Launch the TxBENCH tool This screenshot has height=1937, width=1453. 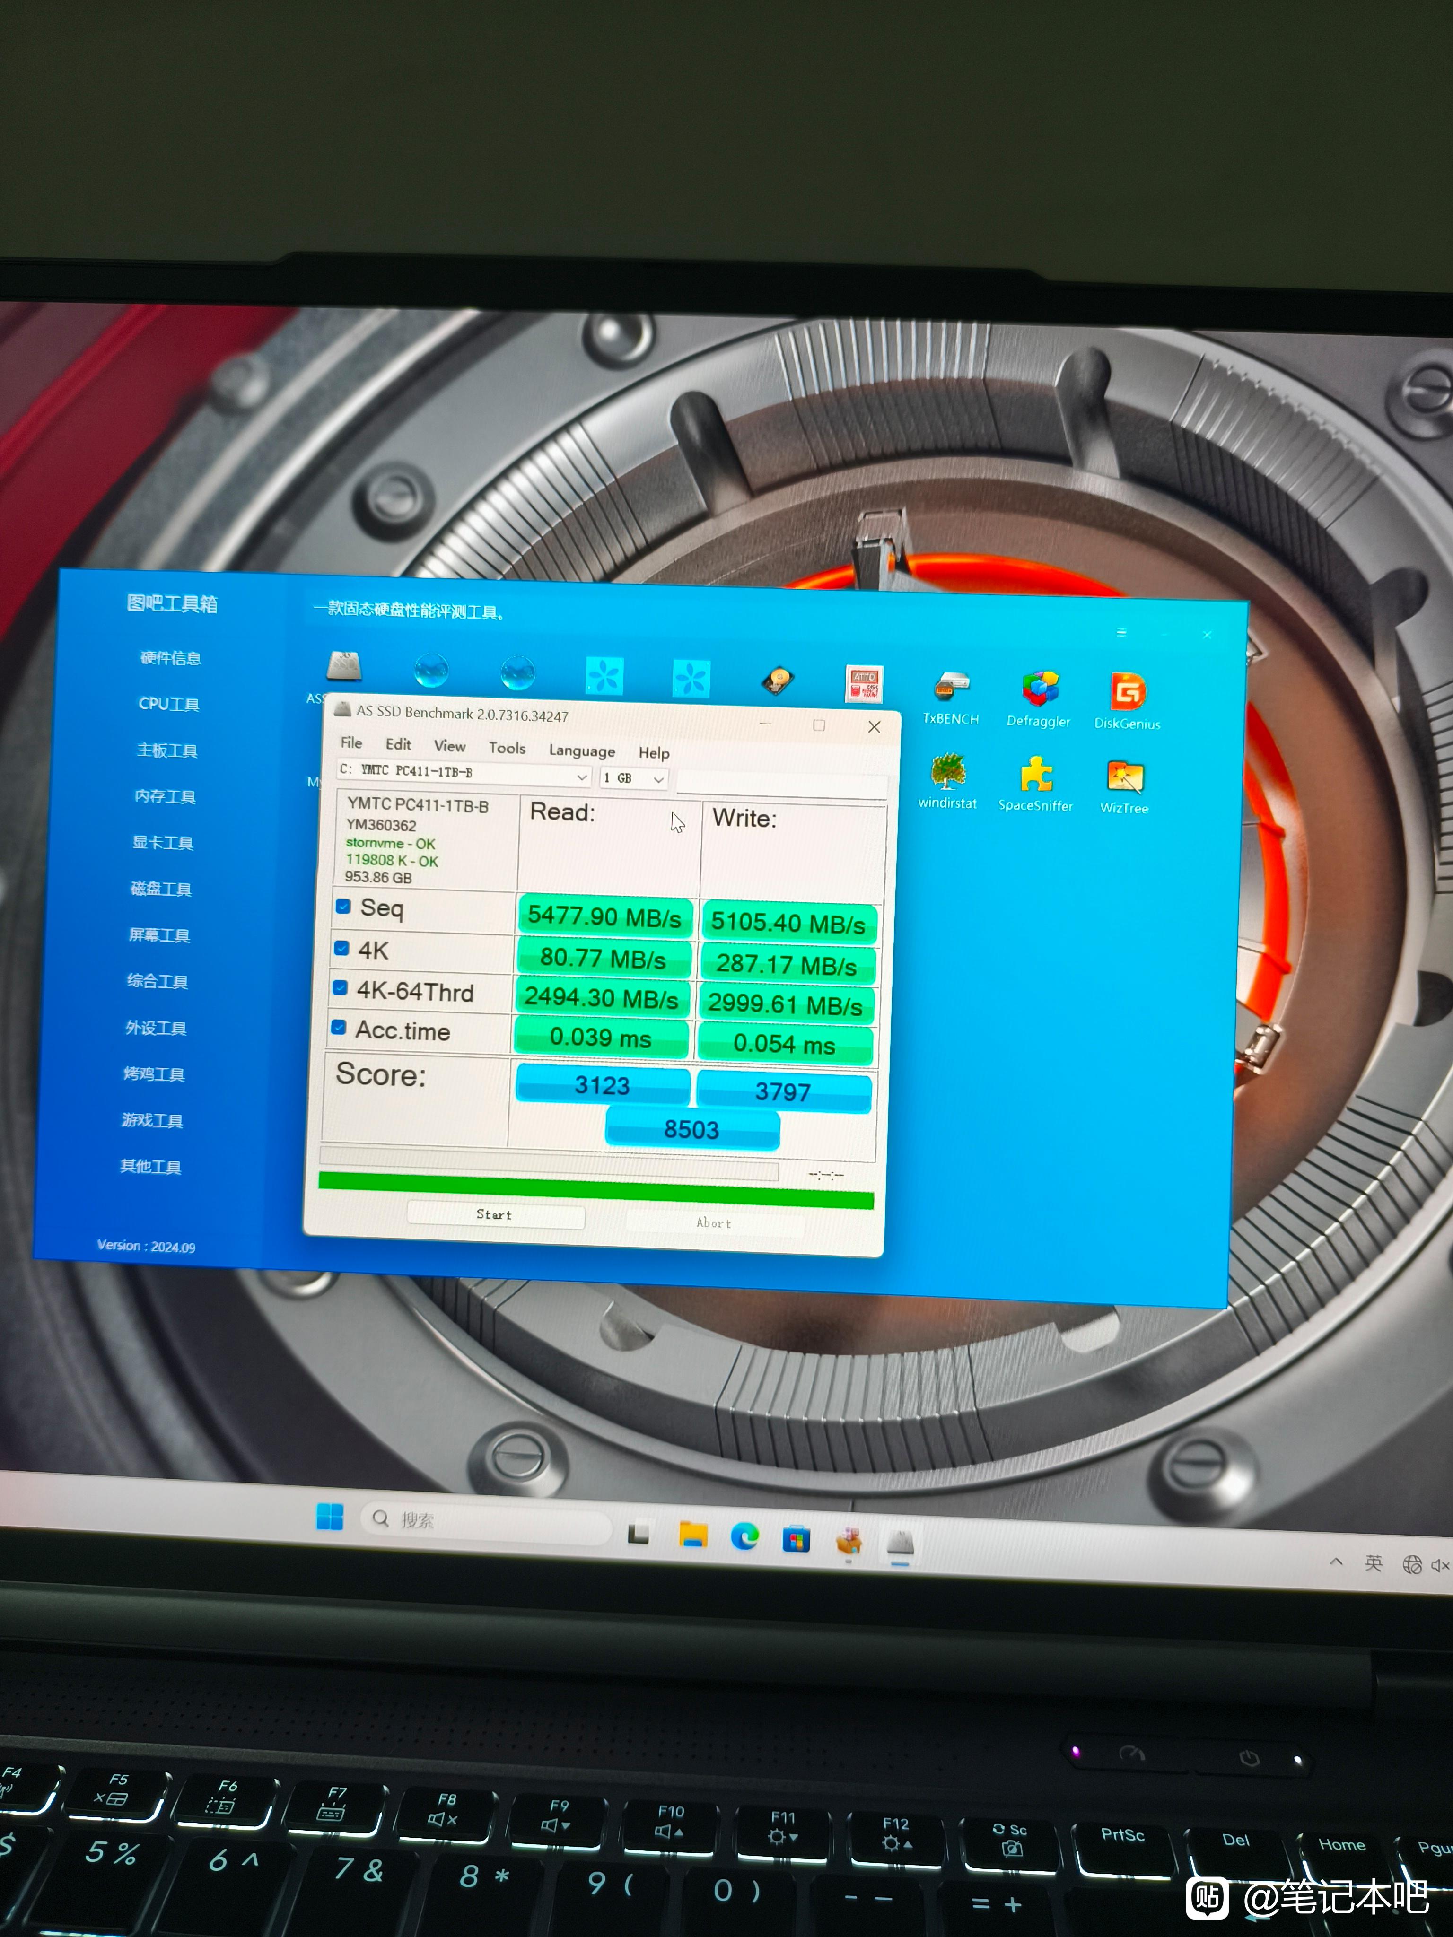point(951,698)
